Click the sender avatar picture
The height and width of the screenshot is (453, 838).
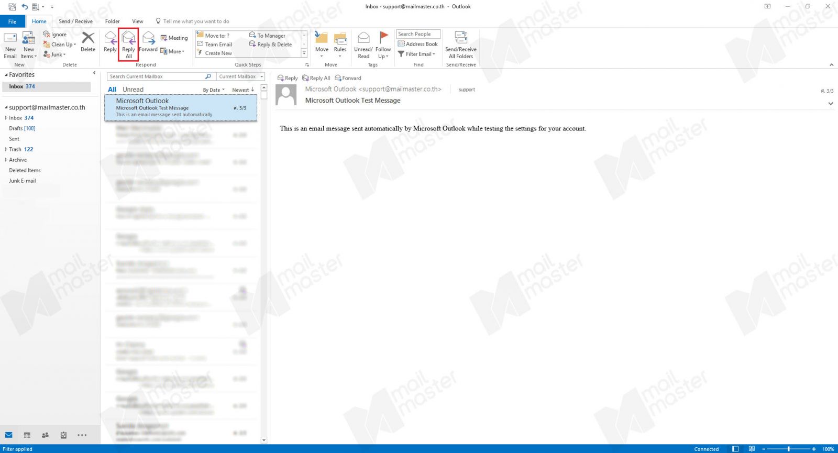tap(286, 95)
